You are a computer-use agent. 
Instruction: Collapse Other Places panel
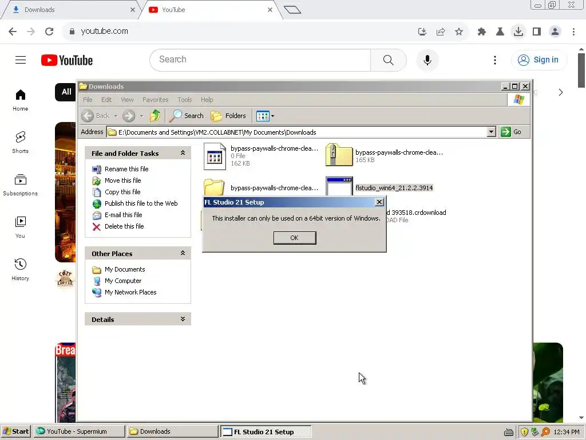[183, 253]
